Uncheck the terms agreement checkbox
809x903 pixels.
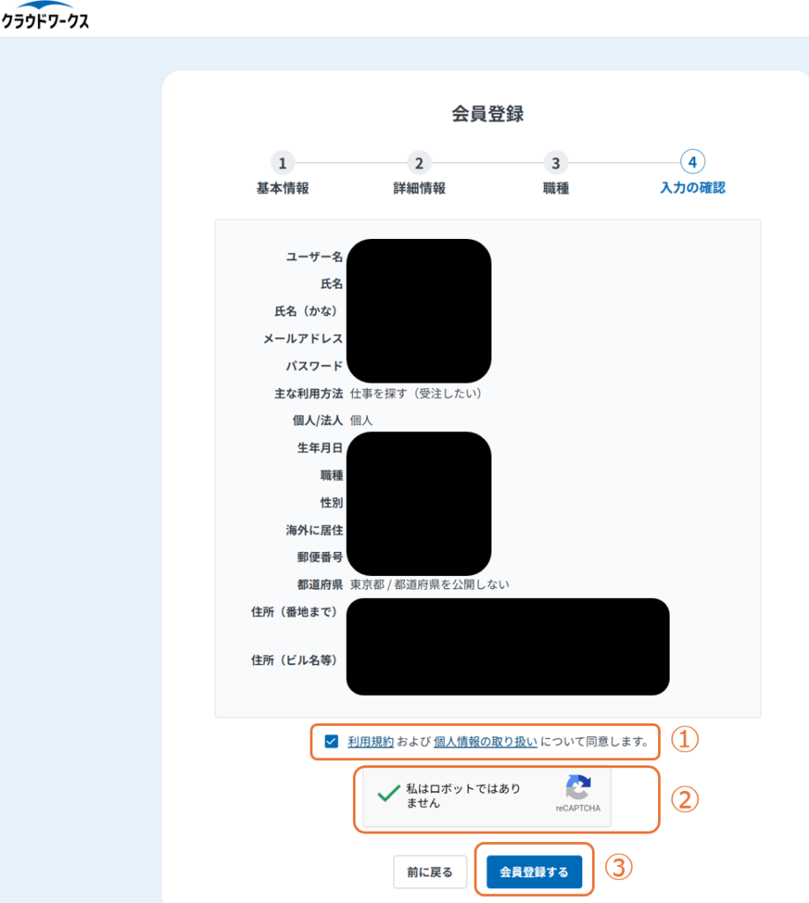(332, 741)
